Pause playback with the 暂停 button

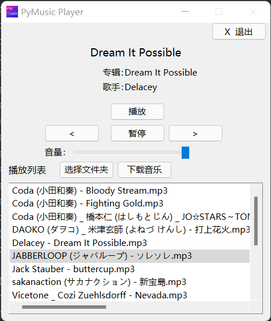click(138, 133)
